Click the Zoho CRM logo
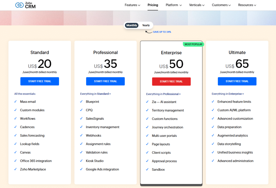The image size is (276, 188). pyautogui.click(x=25, y=5)
